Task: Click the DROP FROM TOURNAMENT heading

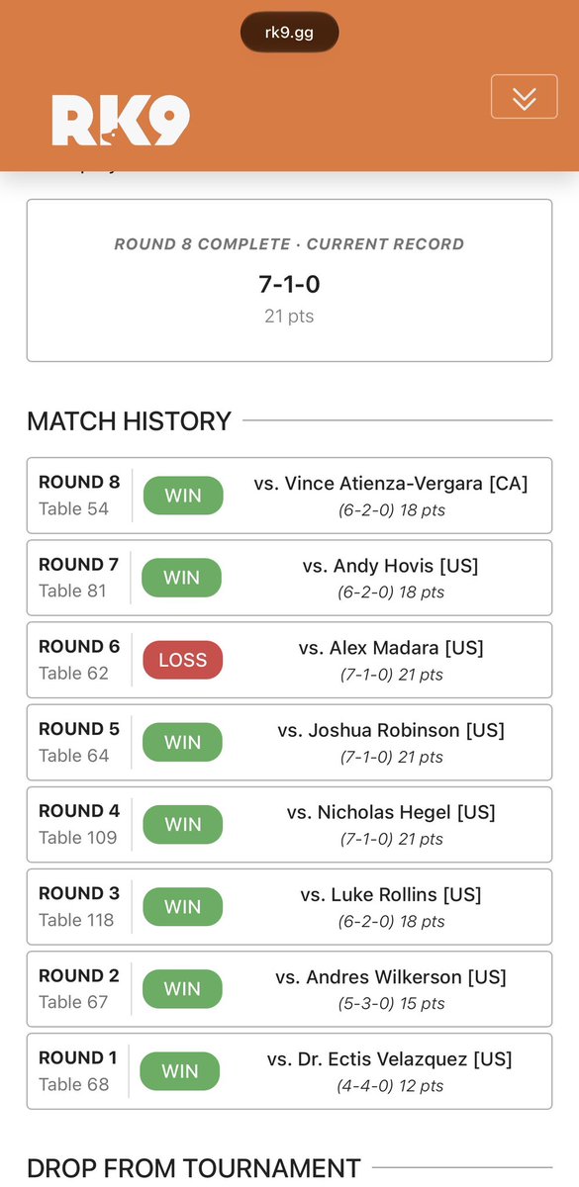Action: point(194,1167)
